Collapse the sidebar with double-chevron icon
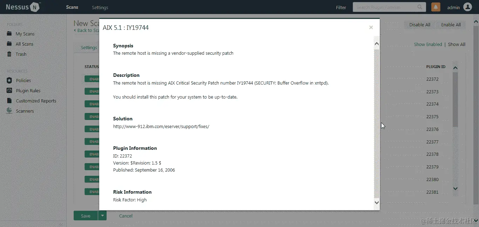 coord(61,224)
